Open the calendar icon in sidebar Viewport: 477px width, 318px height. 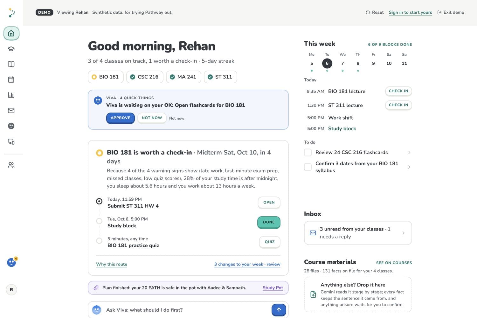(11, 79)
